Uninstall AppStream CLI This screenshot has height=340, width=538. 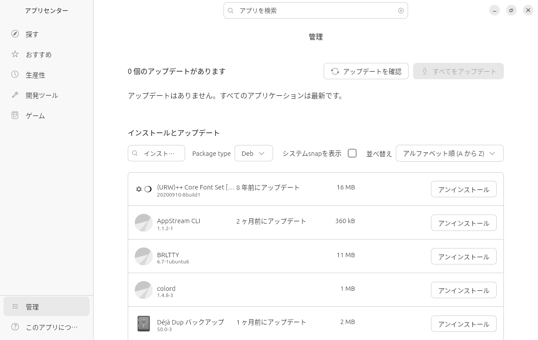tap(463, 223)
